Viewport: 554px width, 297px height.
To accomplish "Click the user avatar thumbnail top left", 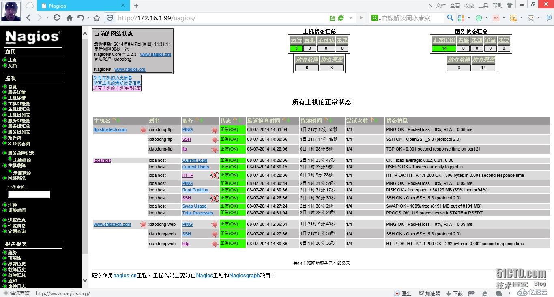I will (11, 11).
